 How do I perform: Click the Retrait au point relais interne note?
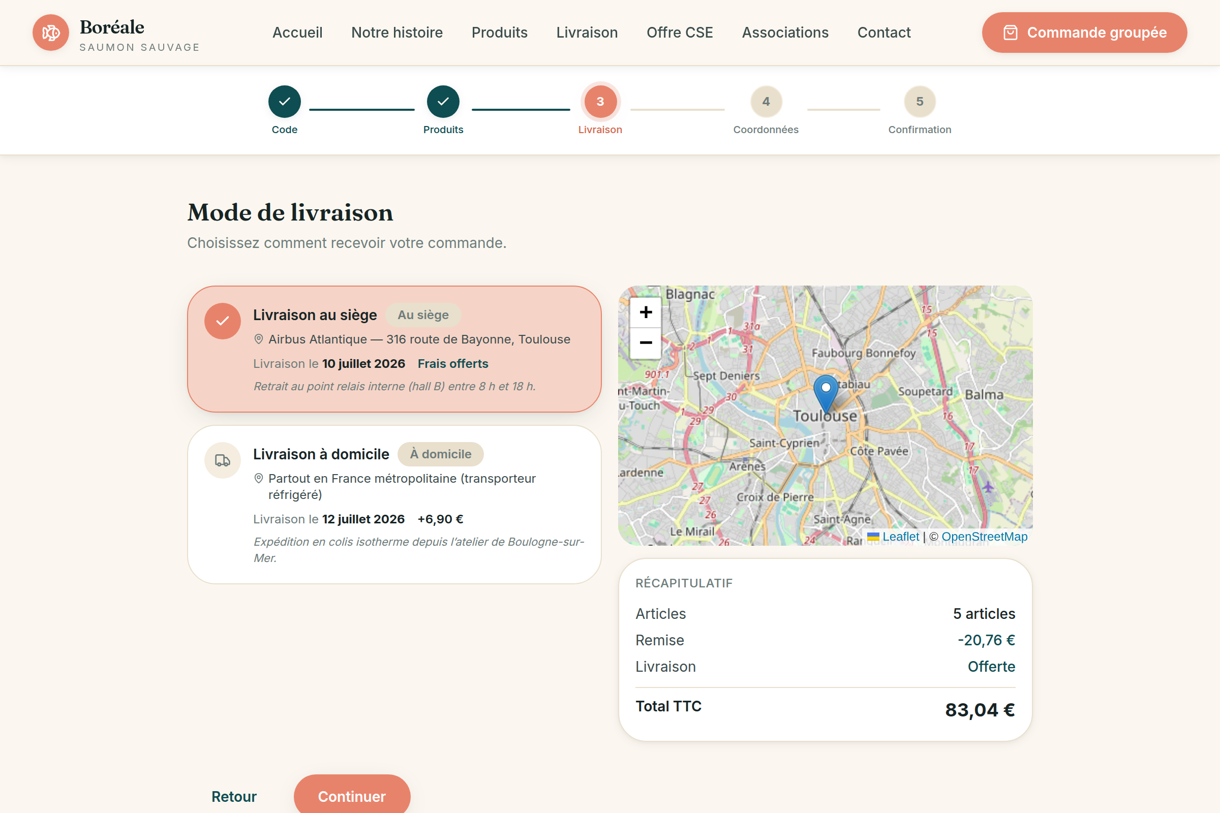click(x=395, y=386)
